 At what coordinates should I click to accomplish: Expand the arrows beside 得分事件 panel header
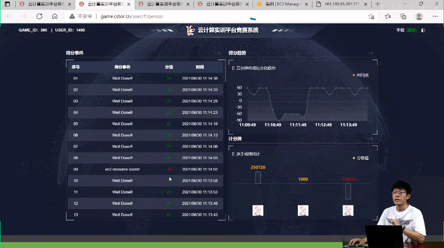tap(218, 53)
